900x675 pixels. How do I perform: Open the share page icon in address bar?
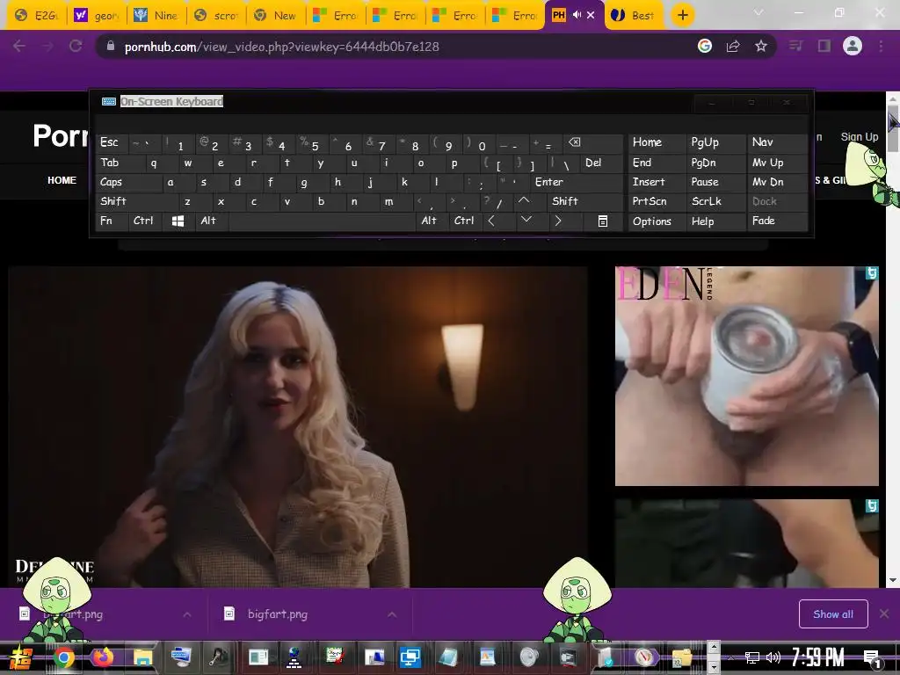(x=733, y=47)
